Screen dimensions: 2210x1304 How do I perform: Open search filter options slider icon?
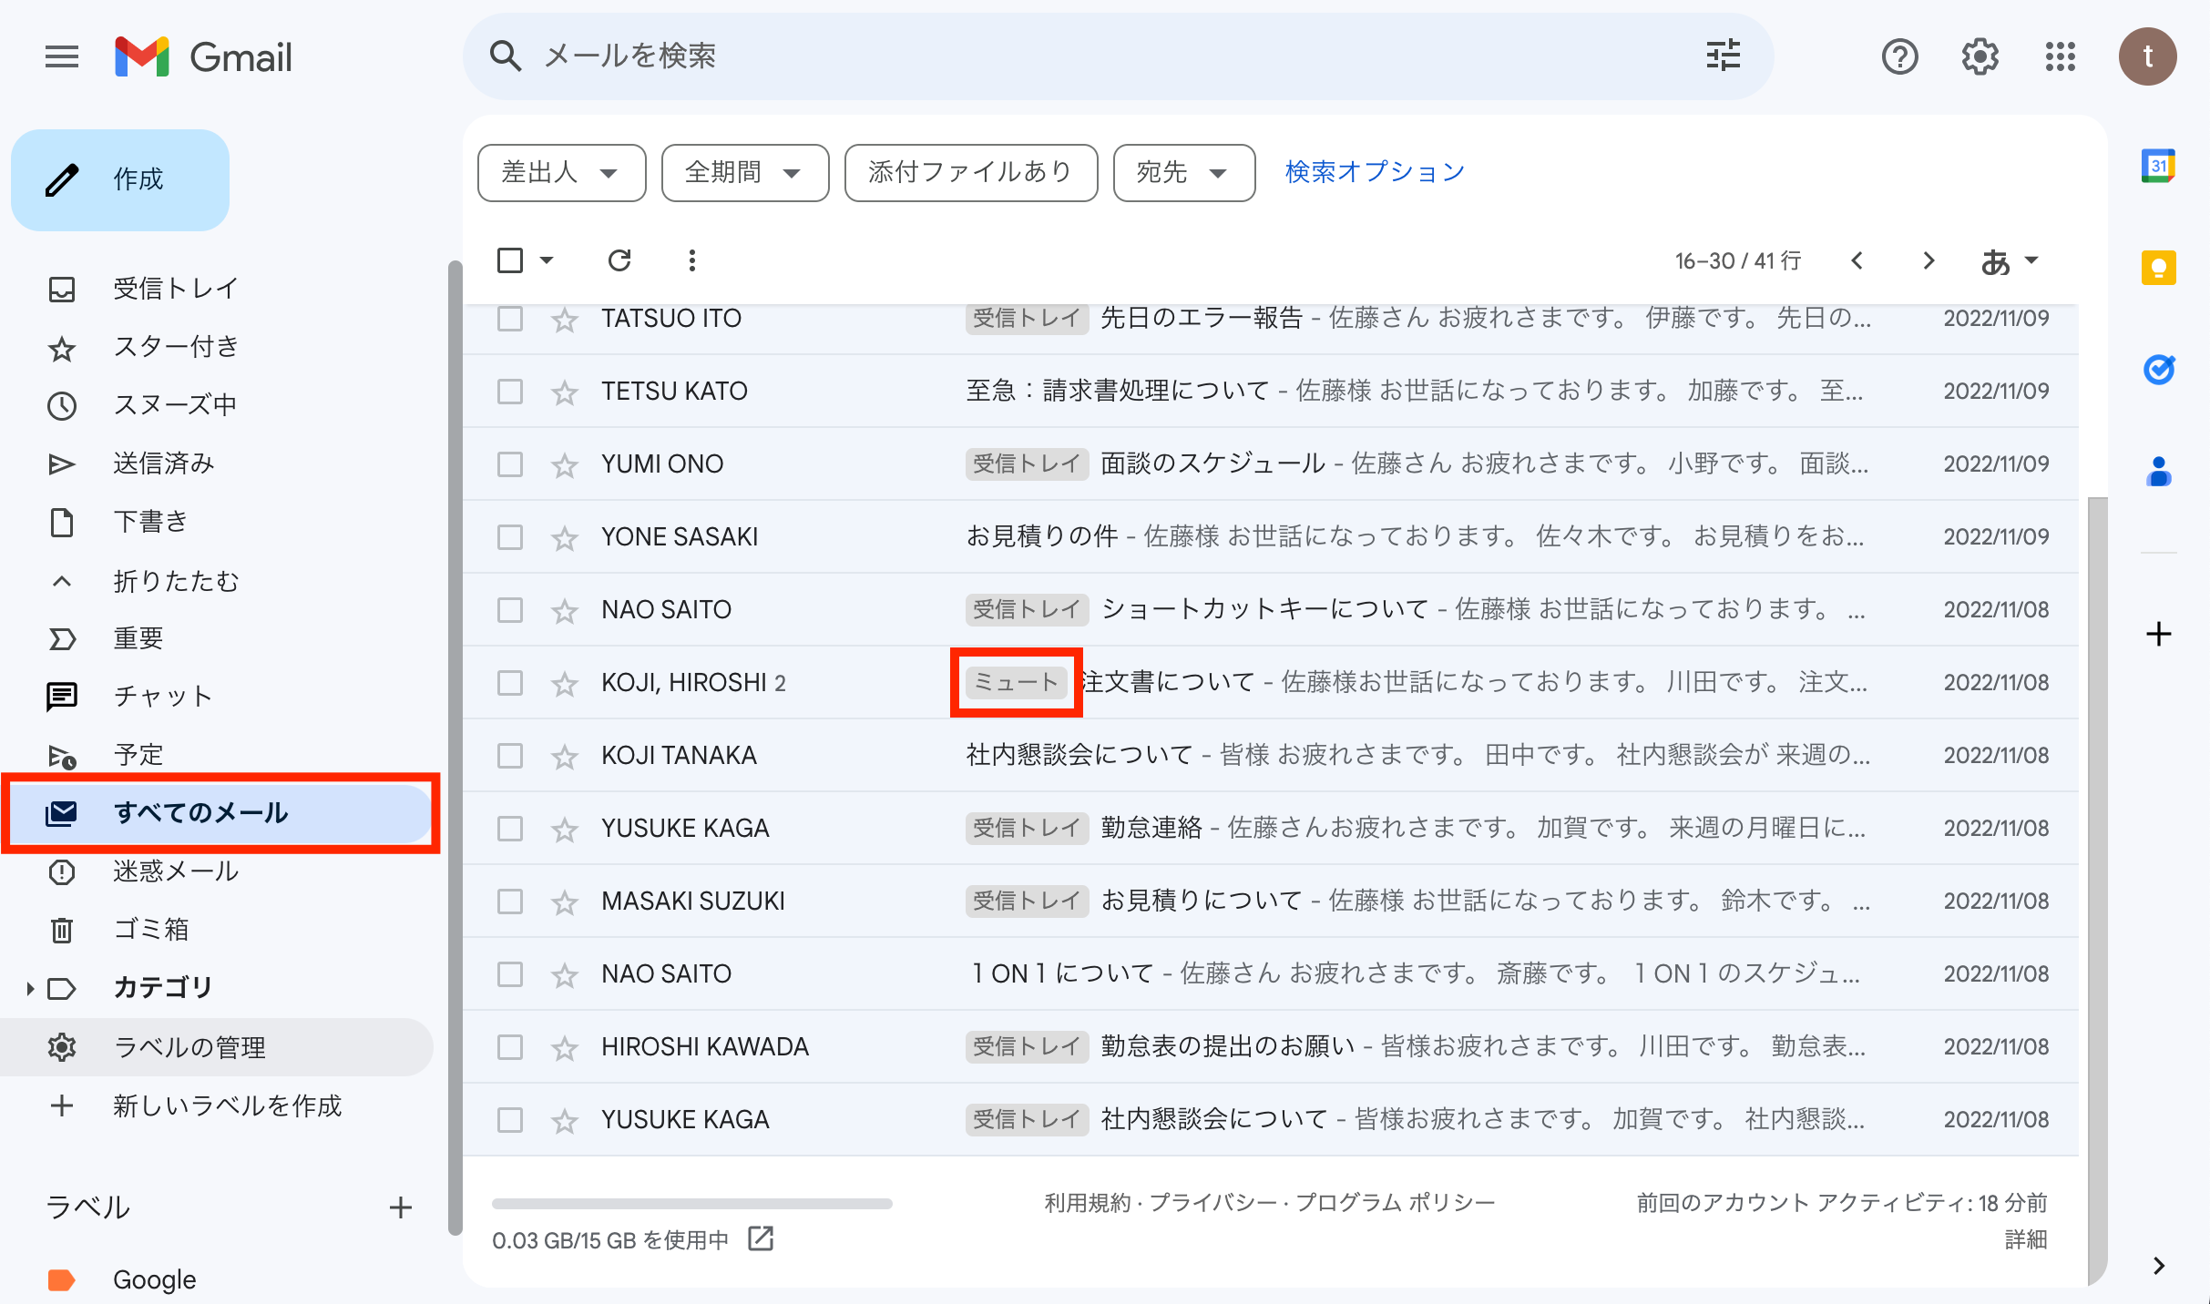click(x=1723, y=56)
